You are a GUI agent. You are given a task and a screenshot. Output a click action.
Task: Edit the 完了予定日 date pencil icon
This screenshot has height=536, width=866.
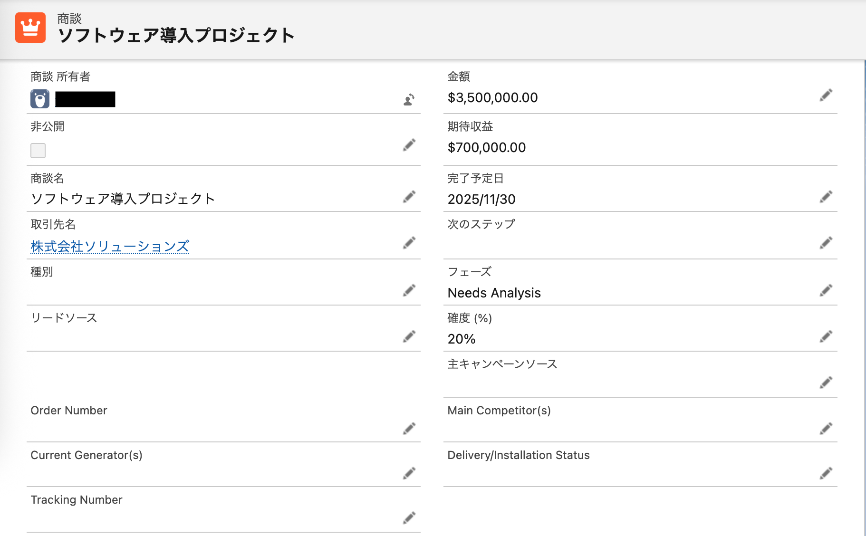tap(826, 197)
